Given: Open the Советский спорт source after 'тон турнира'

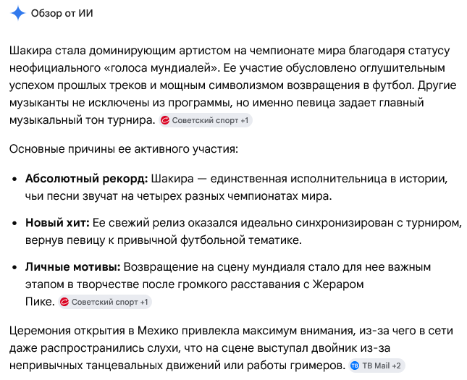Looking at the screenshot, I should [x=205, y=120].
